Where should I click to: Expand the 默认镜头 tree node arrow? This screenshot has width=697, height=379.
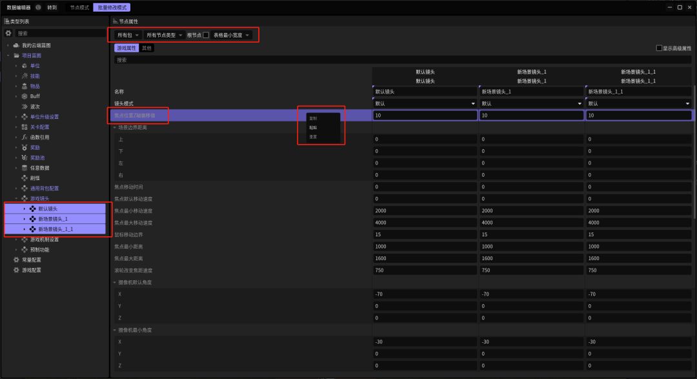(25, 209)
